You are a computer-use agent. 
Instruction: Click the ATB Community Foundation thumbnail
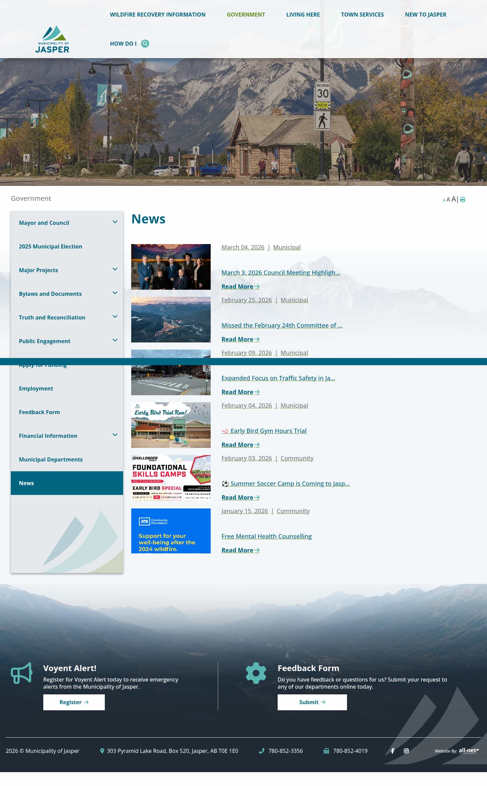coord(171,531)
